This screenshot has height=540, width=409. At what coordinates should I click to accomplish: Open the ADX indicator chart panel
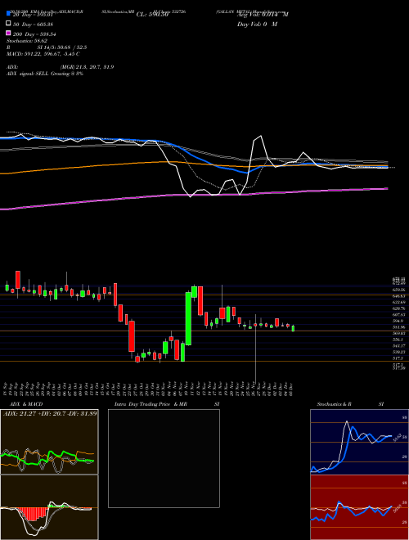tap(49, 442)
